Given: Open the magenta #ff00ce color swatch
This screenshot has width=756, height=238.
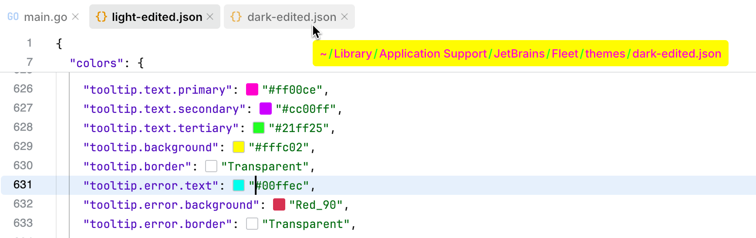Looking at the screenshot, I should pyautogui.click(x=252, y=89).
